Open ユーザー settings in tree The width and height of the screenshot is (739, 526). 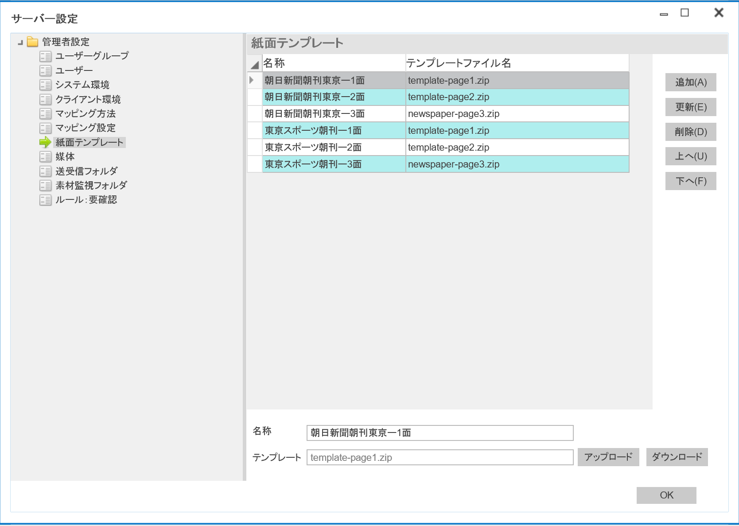pyautogui.click(x=74, y=70)
